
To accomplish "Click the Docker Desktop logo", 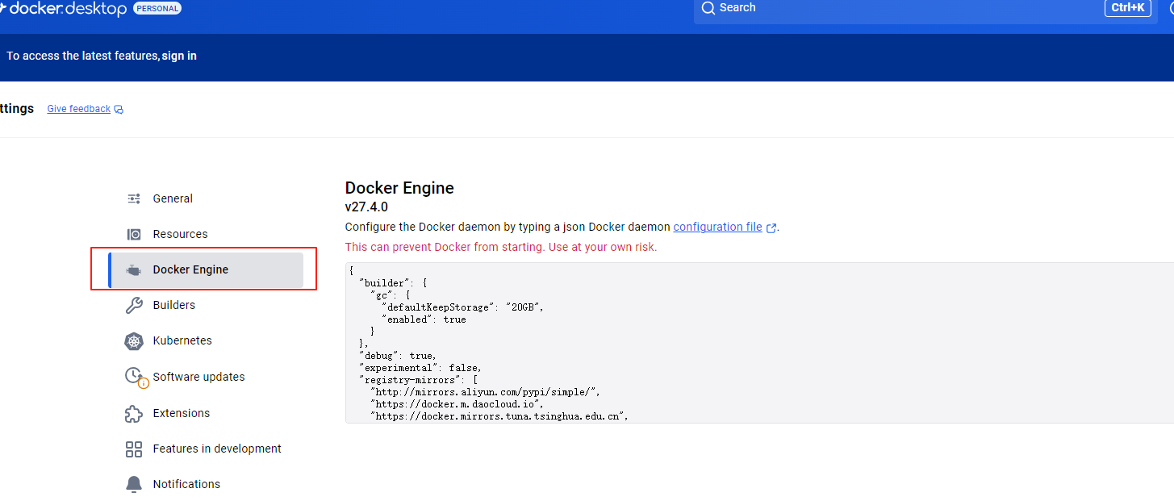I will click(x=63, y=9).
